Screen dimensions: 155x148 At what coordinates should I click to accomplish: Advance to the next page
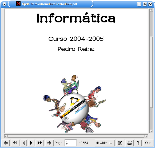(x=31, y=143)
